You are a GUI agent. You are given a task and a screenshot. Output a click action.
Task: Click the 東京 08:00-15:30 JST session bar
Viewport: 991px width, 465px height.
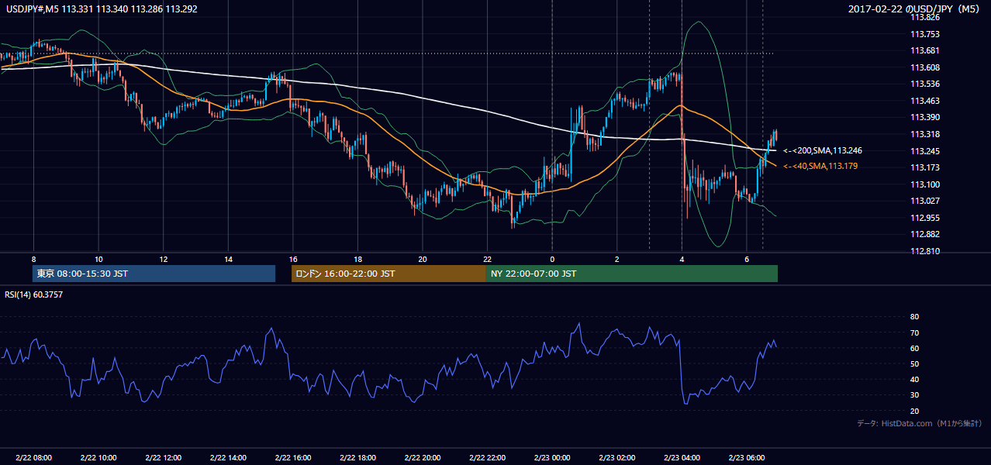[x=154, y=274]
